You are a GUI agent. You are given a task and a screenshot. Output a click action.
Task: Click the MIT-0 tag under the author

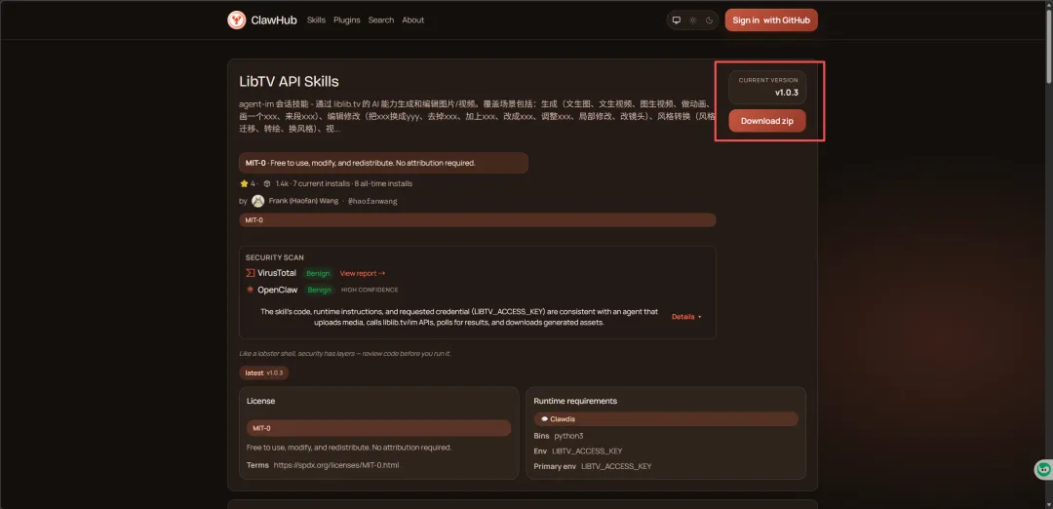tap(478, 220)
